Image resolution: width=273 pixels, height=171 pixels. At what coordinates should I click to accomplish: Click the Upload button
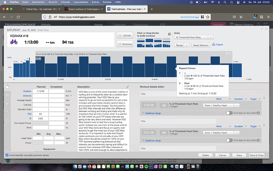[125, 35]
